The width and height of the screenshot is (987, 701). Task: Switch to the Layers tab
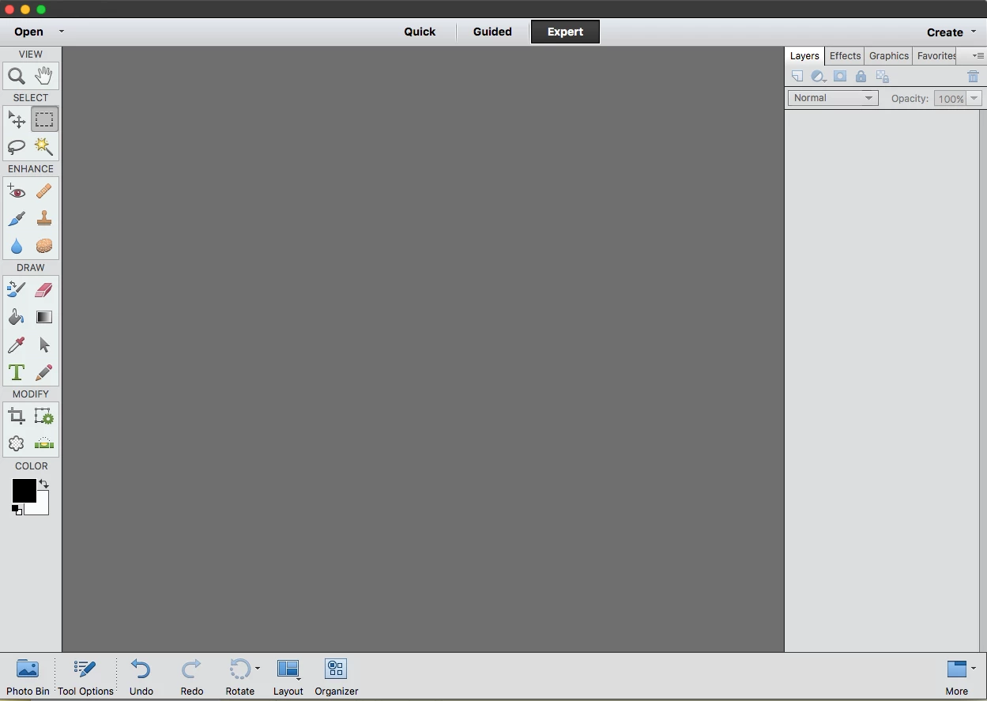point(804,56)
